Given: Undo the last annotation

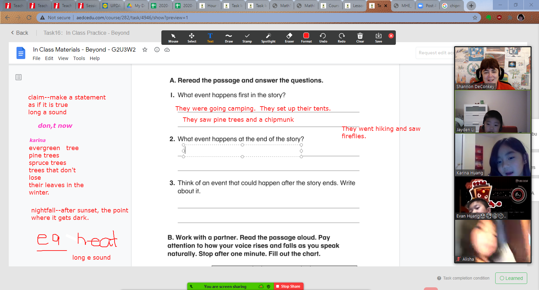Looking at the screenshot, I should click(x=323, y=38).
